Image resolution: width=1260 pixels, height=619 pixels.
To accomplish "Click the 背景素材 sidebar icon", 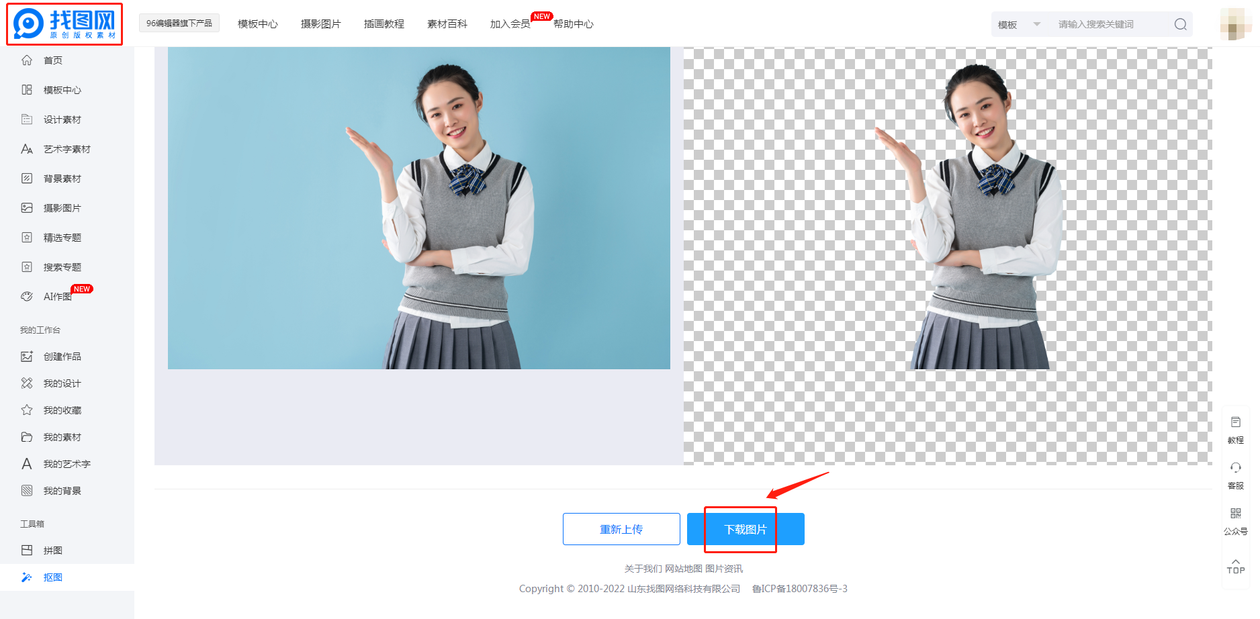I will pos(27,178).
